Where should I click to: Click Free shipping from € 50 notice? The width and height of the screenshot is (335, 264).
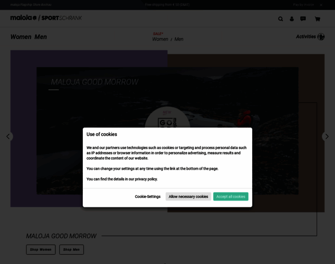[x=167, y=5]
